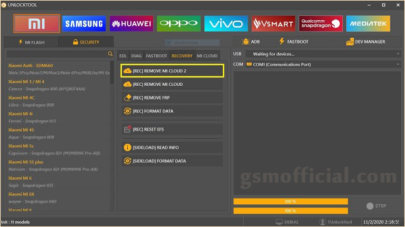This screenshot has height=227, width=405.
Task: Switch to the Fastboot mode tab
Action: tap(156, 56)
